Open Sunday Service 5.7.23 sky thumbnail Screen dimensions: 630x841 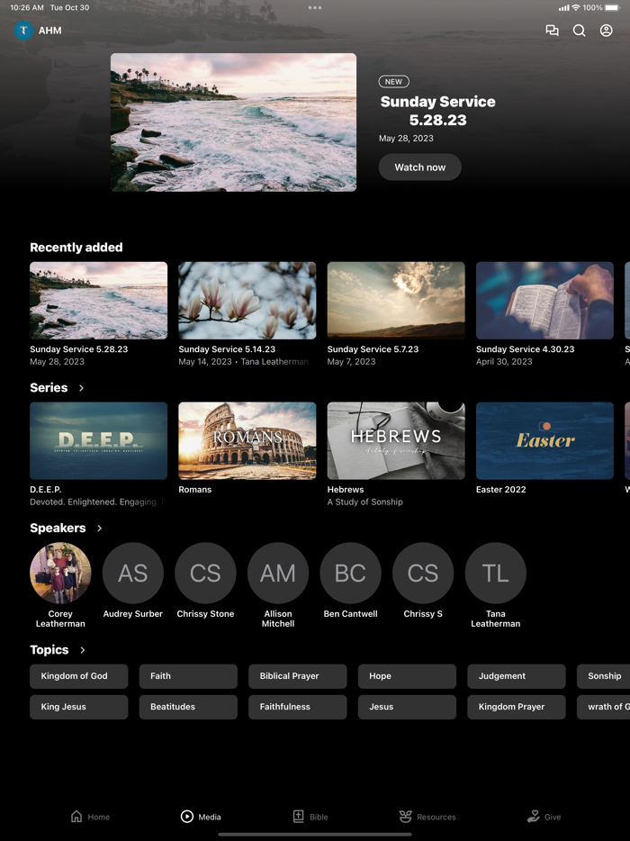point(396,301)
